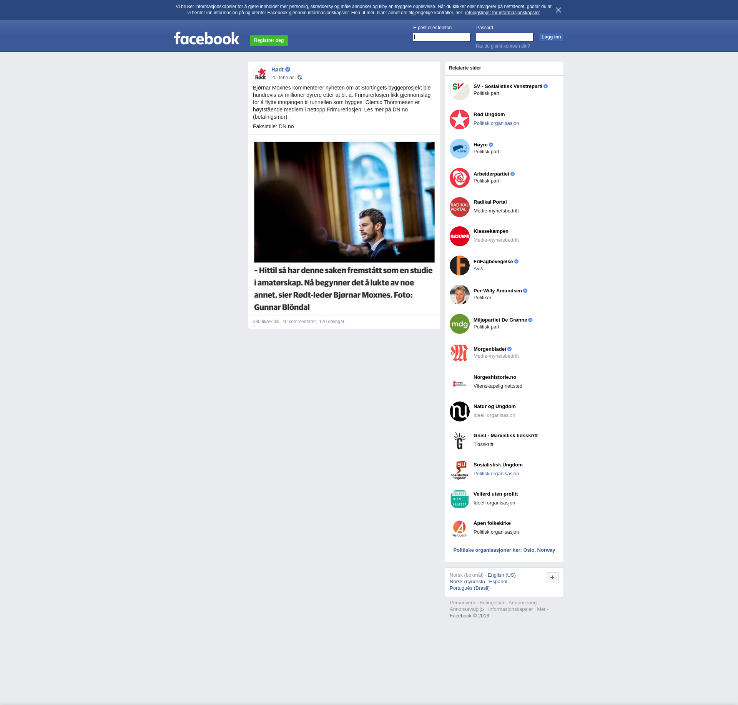This screenshot has width=738, height=705.
Task: Click the Natur og Ungdom logo
Action: point(460,411)
